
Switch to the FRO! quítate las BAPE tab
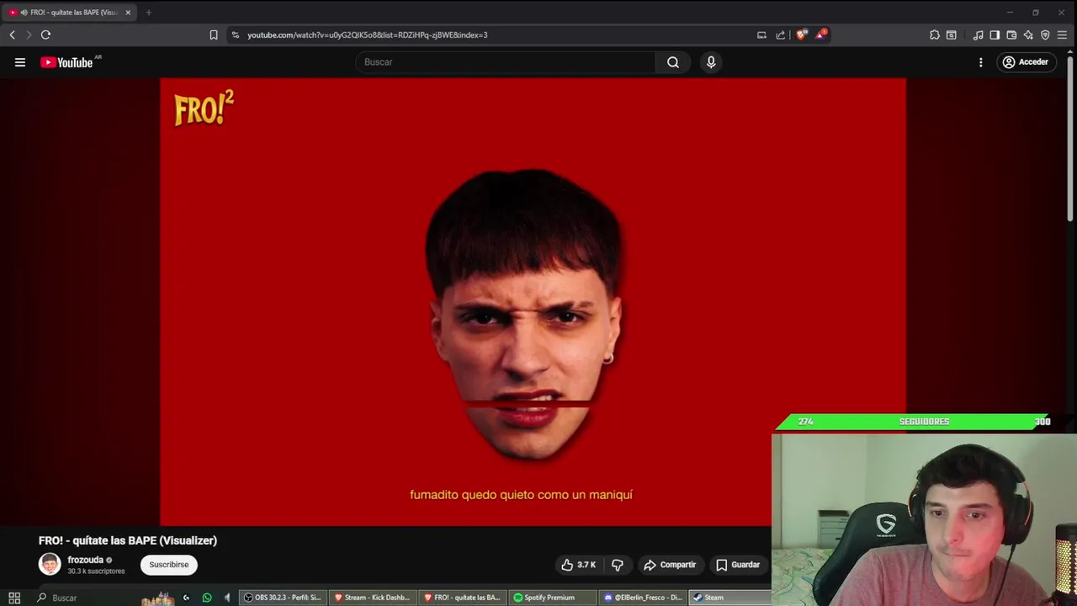(68, 13)
